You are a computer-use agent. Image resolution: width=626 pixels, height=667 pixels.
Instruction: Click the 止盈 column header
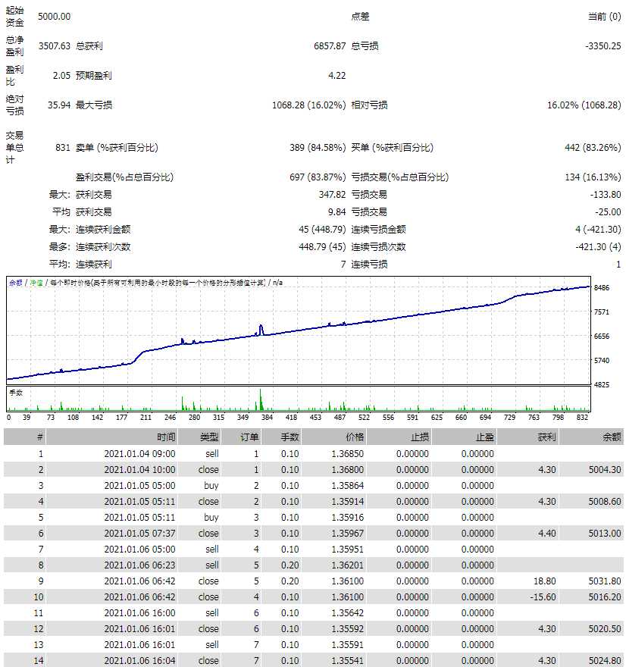(484, 437)
